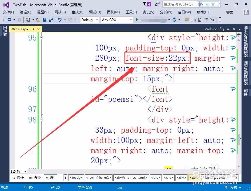The width and height of the screenshot is (251, 191).
Task: Click the document formatting toolbar icon
Action: tap(200, 20)
